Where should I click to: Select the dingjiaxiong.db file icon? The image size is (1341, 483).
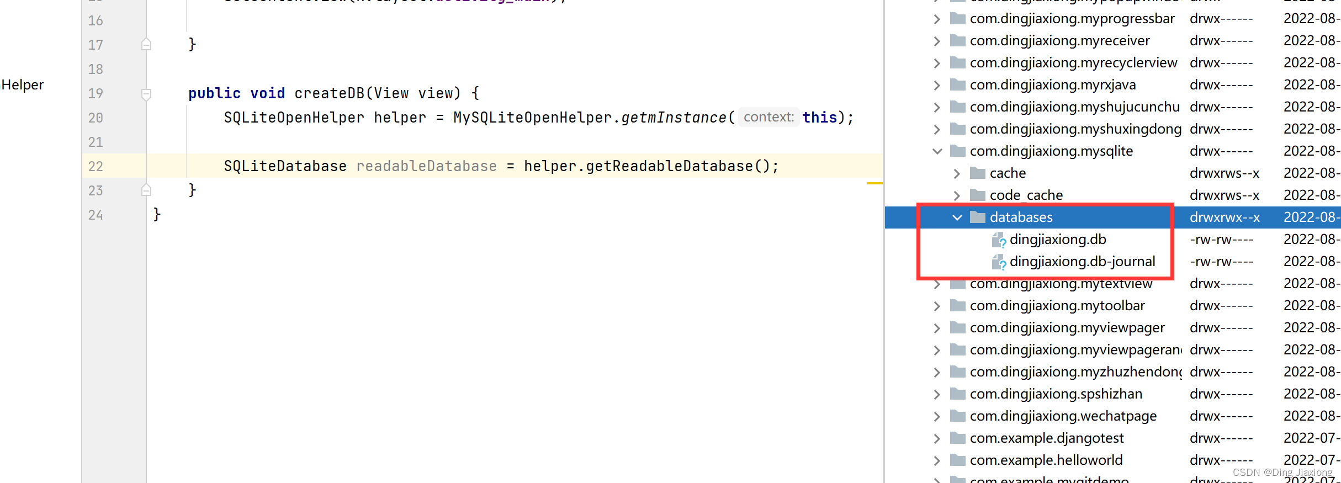[999, 240]
